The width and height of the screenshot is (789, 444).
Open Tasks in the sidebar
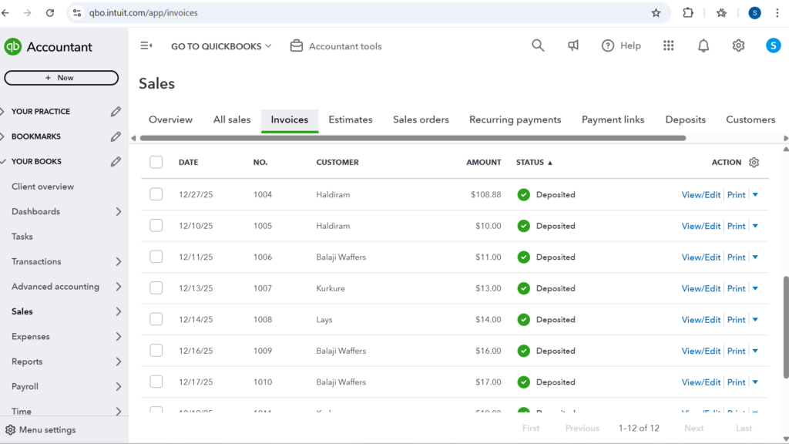[x=22, y=237]
